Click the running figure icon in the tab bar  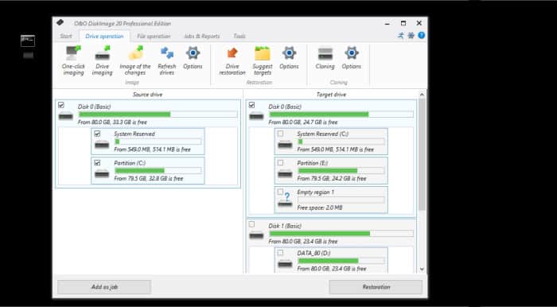[401, 35]
